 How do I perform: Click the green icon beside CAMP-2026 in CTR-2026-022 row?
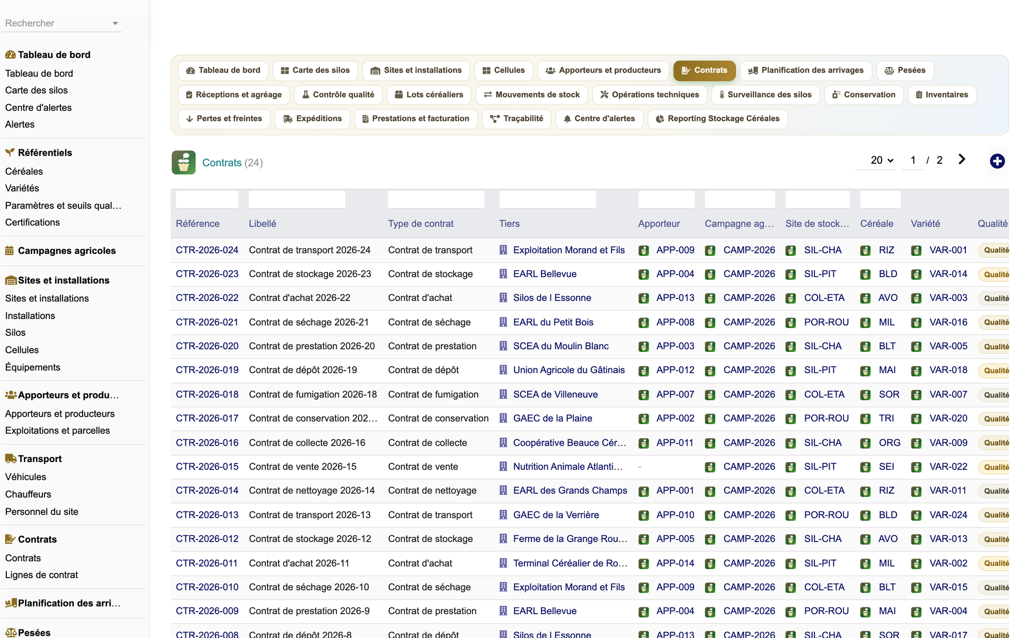coord(710,298)
